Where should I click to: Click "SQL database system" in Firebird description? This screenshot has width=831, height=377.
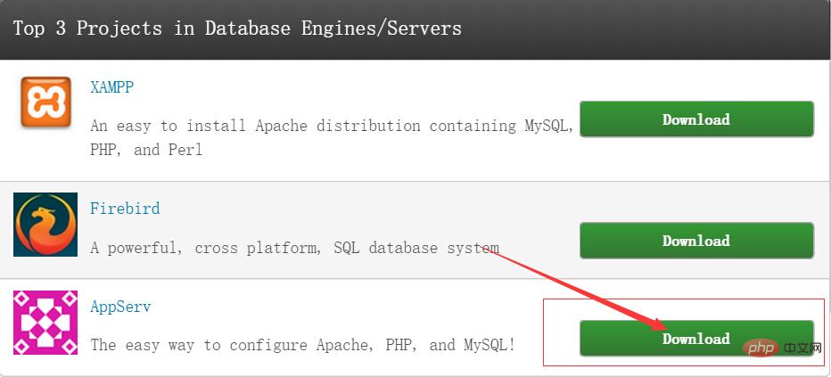tap(416, 248)
